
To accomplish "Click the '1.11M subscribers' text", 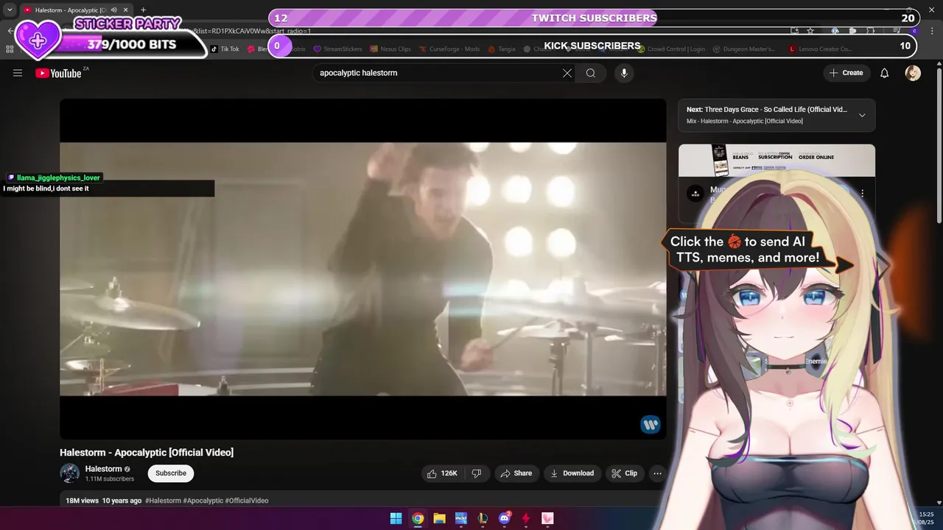I will [110, 479].
